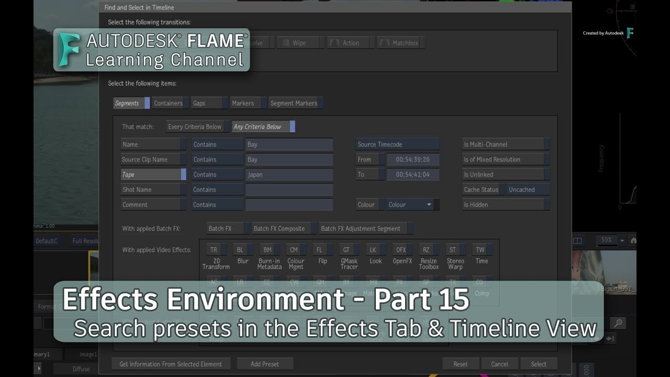This screenshot has width=670, height=377.
Task: Toggle the ST Stereo Warp filter
Action: click(x=455, y=250)
